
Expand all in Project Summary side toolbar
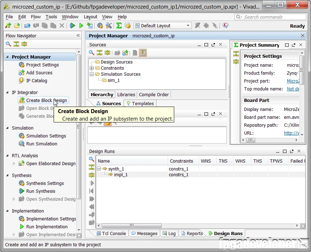tap(236, 61)
